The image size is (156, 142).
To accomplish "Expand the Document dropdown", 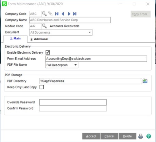I will point(90,32).
